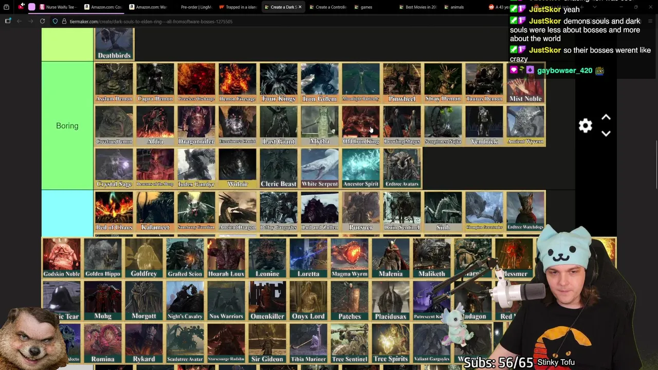Pick the Loretta unranked tile

point(308,258)
